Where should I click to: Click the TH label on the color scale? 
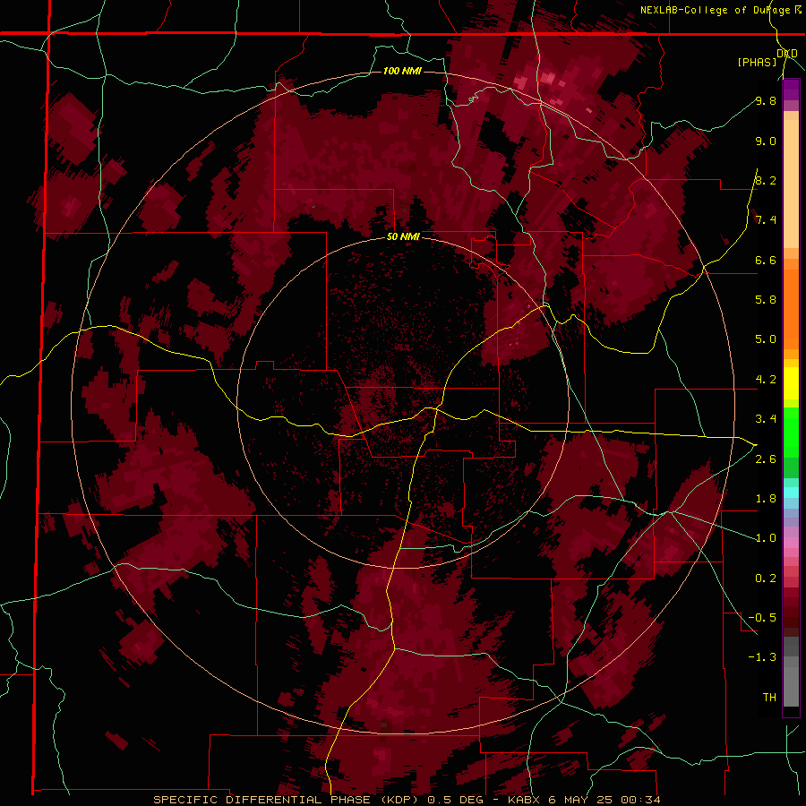point(769,698)
